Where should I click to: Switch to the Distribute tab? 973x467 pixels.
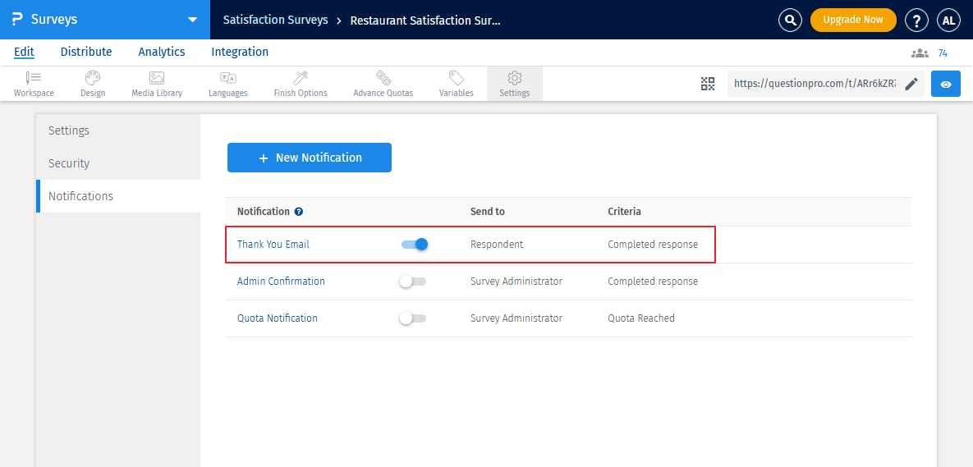(x=86, y=52)
